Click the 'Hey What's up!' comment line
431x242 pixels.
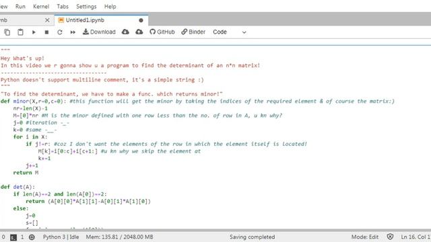tap(22, 58)
